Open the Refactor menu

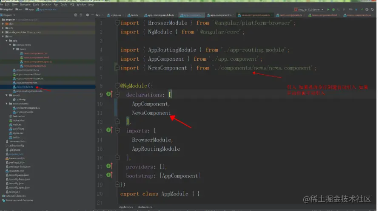click(x=46, y=4)
